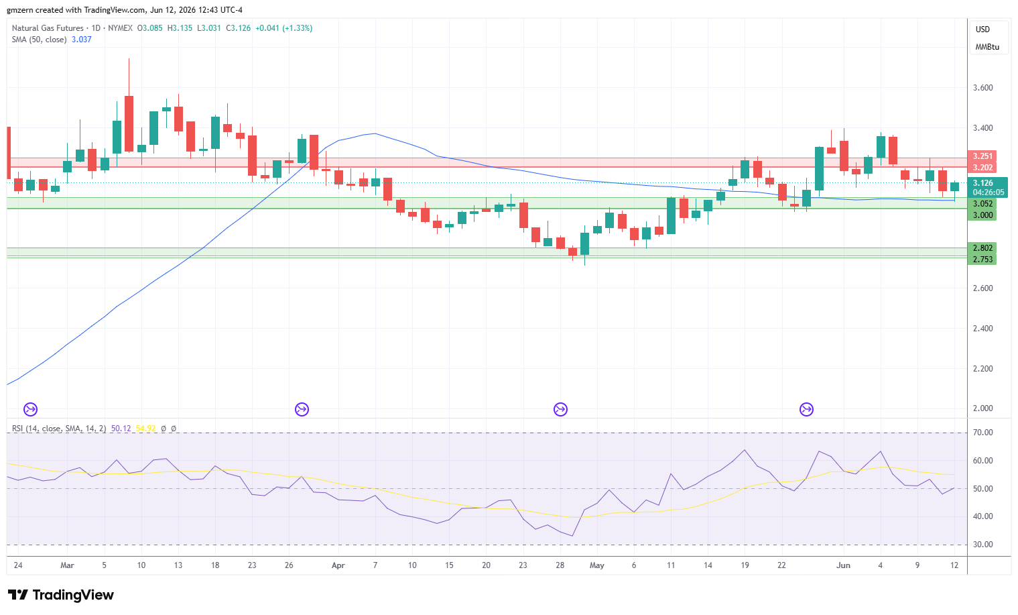Click the 30.00 RSI axis label
Image resolution: width=1018 pixels, height=615 pixels.
983,545
